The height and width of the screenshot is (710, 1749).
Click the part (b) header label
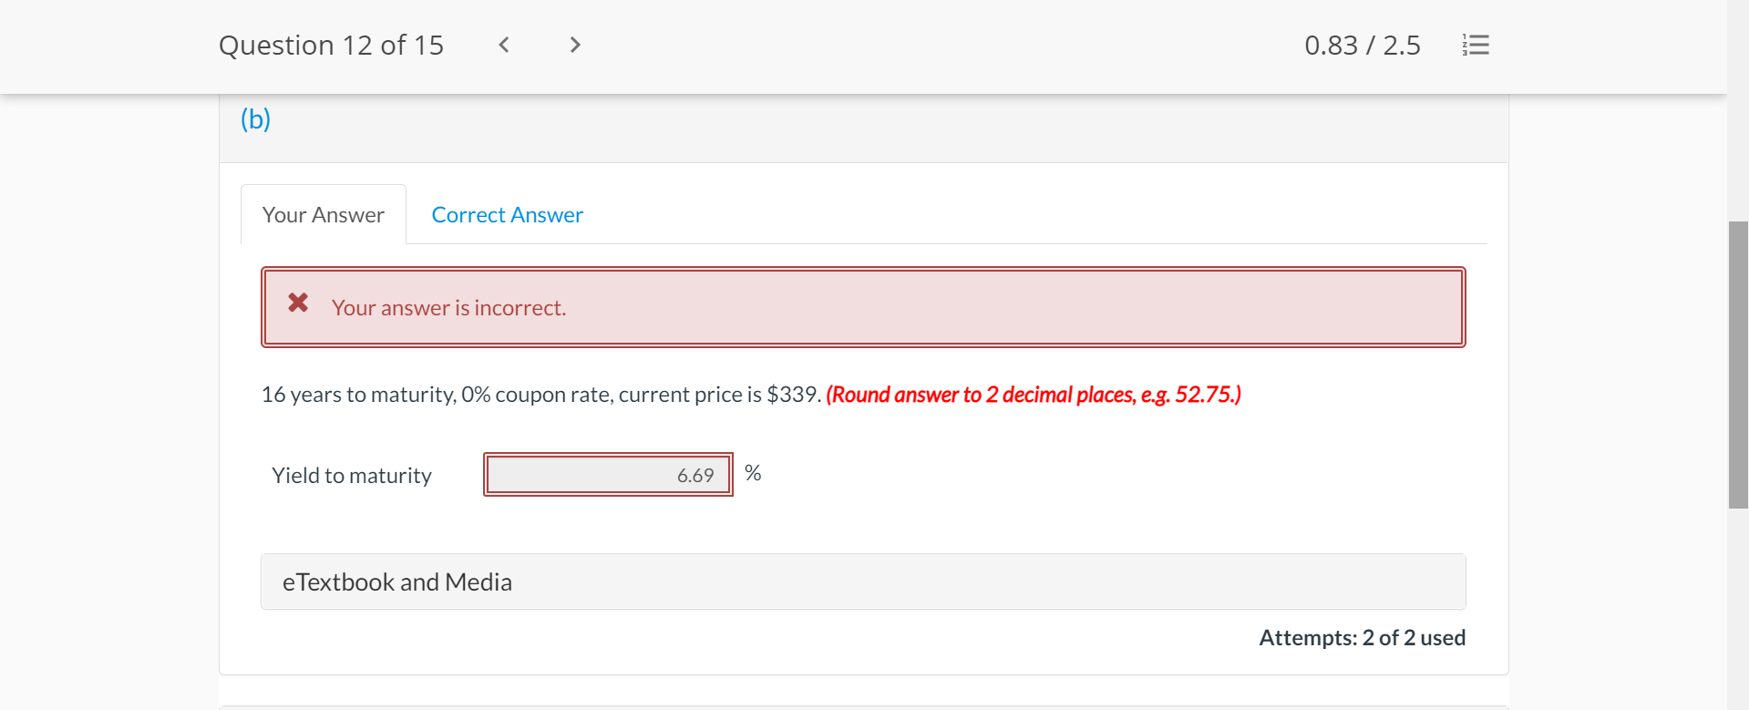256,119
